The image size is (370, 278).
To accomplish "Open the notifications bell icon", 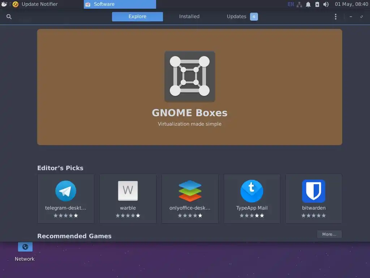I will (x=308, y=4).
